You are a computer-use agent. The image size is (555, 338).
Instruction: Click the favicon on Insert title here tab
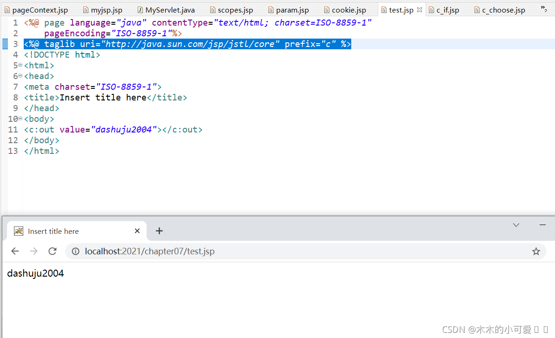18,231
